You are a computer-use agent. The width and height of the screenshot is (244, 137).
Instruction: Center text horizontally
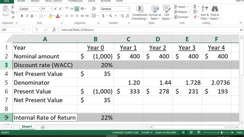[72, 16]
